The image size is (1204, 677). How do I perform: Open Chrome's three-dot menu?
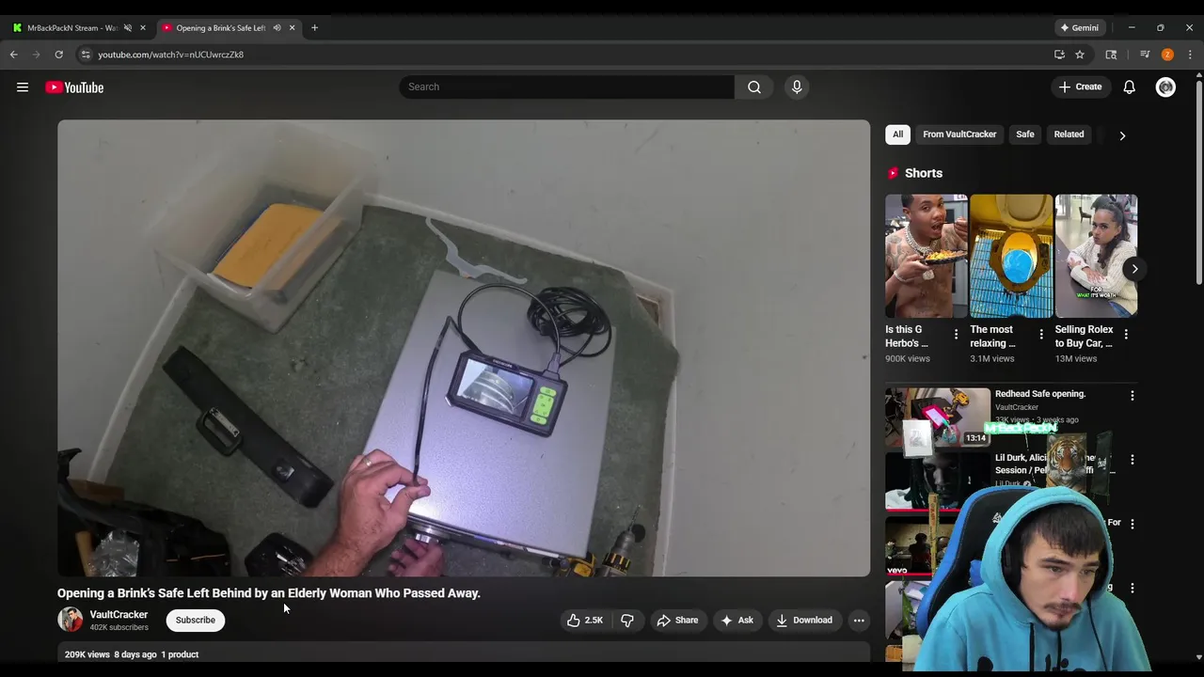click(x=1190, y=55)
